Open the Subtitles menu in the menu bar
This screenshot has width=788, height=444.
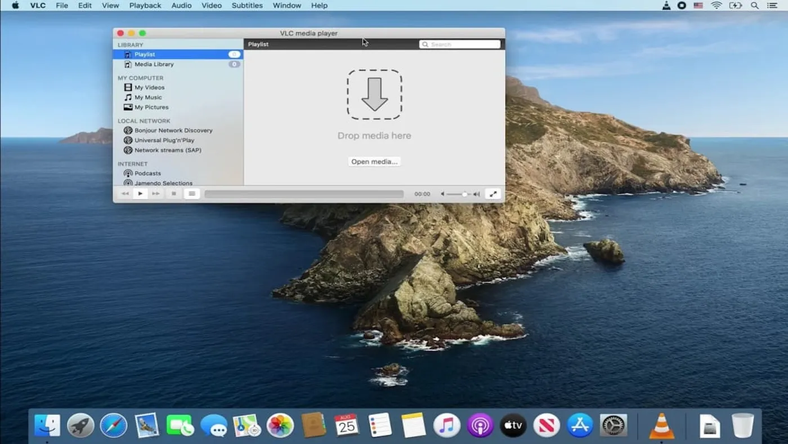247,6
